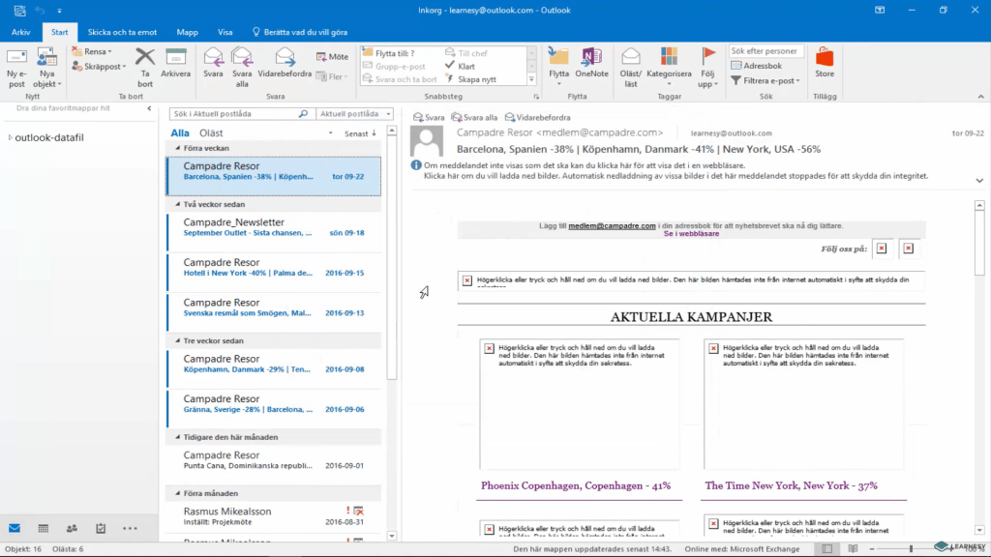Switch to Mail view in navigation bar
991x557 pixels.
coord(15,529)
